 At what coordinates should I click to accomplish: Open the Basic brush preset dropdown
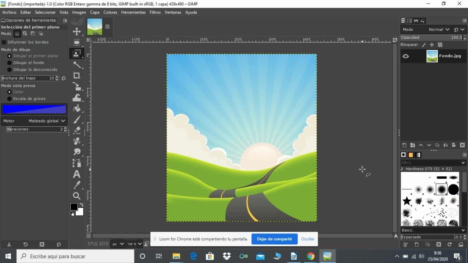point(433,230)
